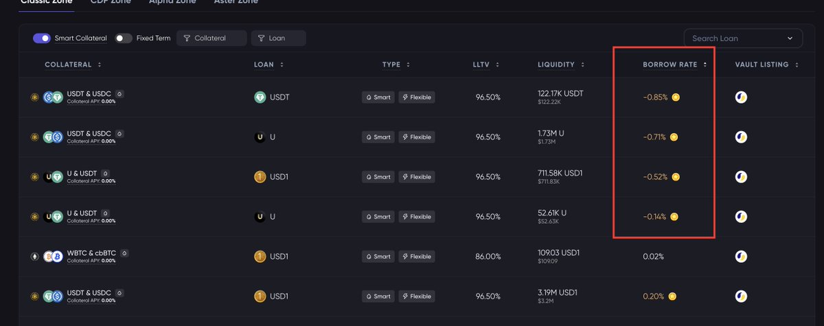
Task: Open the vault listing icon in the 1.73M U row
Action: [741, 137]
